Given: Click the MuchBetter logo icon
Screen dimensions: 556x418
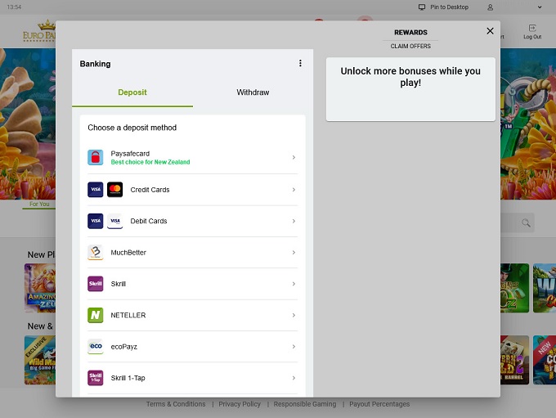Looking at the screenshot, I should [x=96, y=253].
